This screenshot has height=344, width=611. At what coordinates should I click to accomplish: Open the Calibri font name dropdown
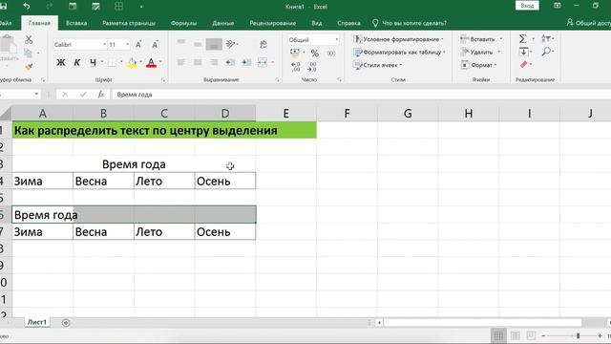tap(104, 45)
